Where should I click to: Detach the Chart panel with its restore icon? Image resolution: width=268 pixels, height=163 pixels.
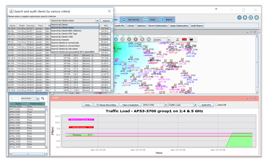point(255,99)
